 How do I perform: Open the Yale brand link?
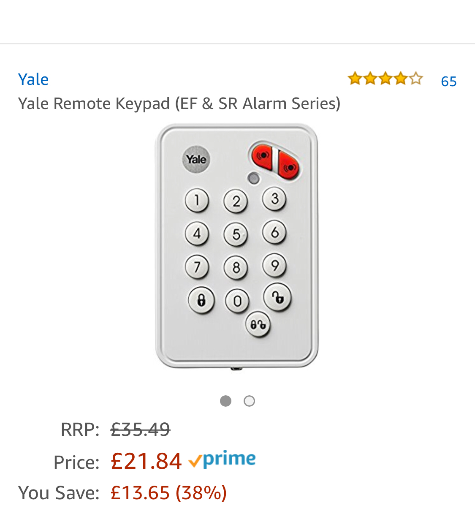(x=33, y=79)
